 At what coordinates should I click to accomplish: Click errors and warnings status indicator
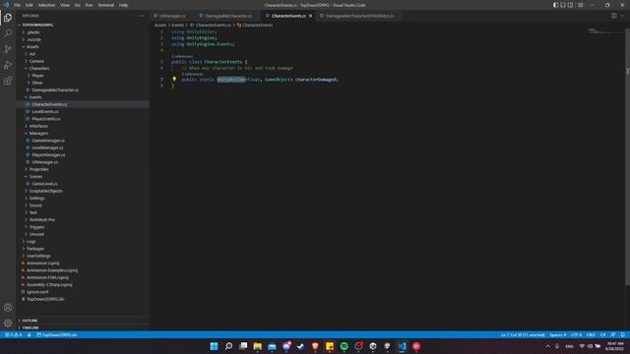pos(13,334)
